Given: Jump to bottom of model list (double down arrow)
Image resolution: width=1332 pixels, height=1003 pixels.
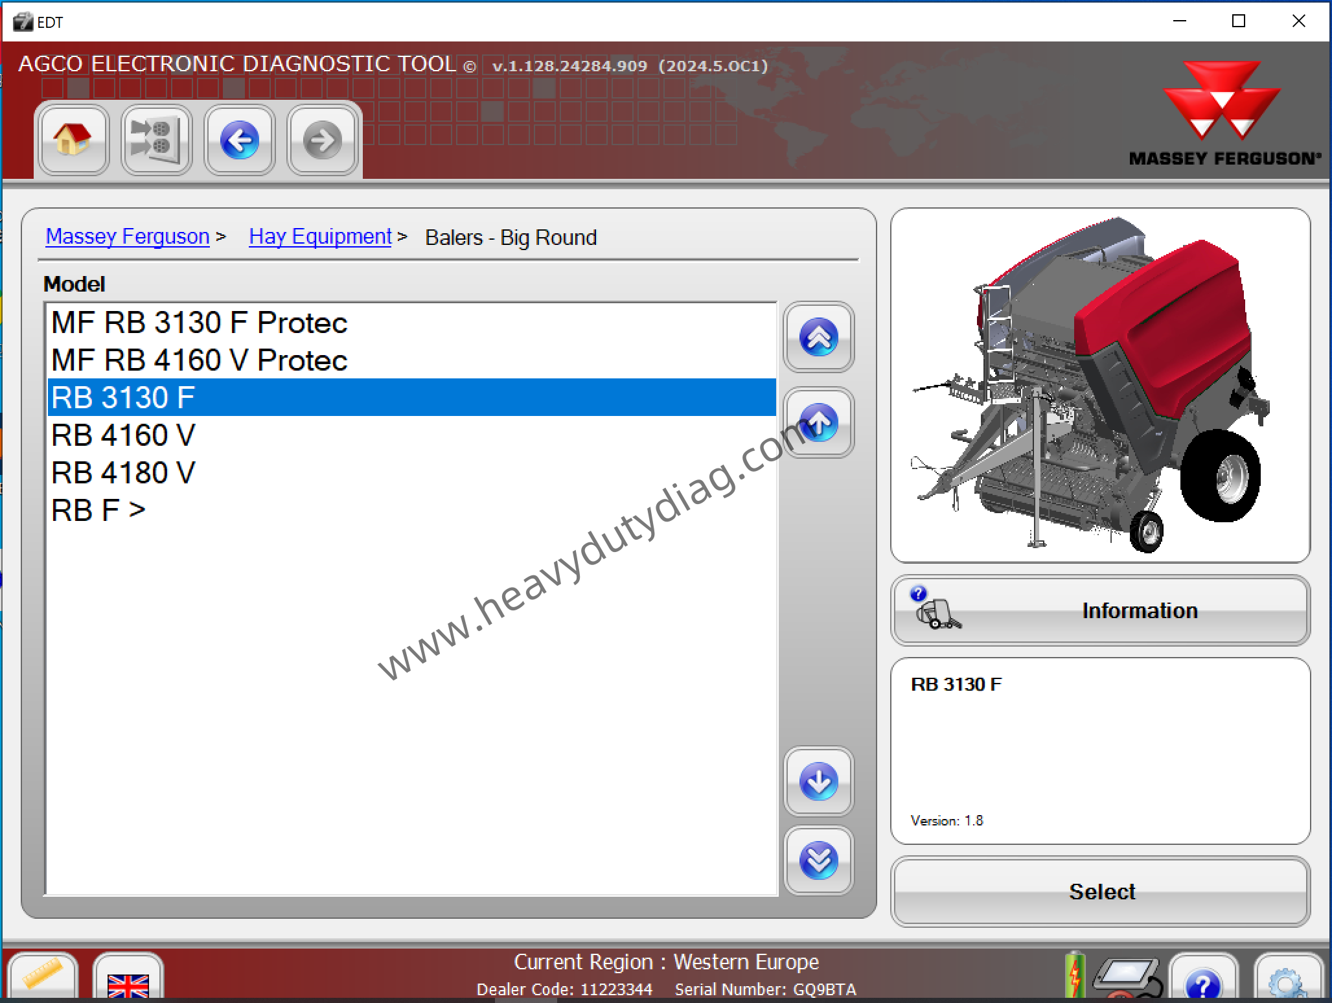Looking at the screenshot, I should 818,860.
